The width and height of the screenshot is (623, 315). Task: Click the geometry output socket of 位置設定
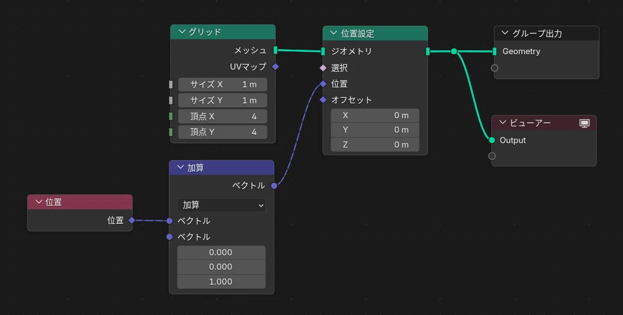coord(428,51)
